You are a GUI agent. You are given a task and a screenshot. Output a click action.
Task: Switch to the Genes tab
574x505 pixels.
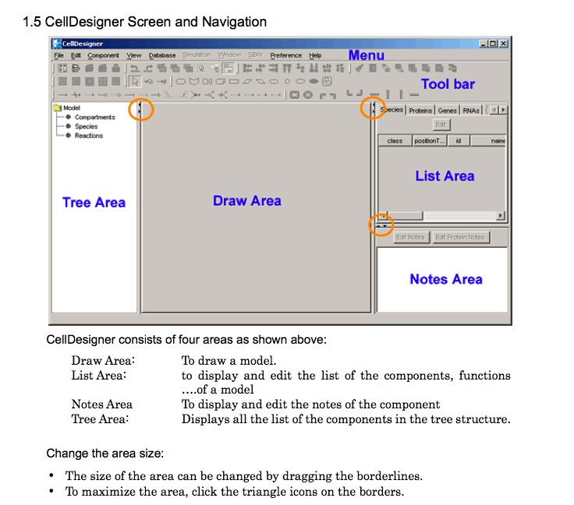[x=447, y=111]
